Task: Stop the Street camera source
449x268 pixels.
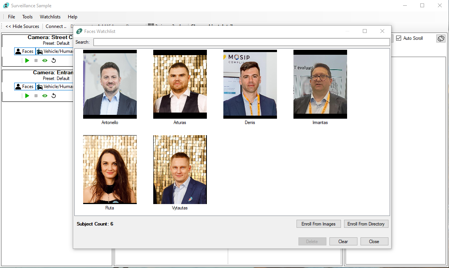Action: coord(36,60)
